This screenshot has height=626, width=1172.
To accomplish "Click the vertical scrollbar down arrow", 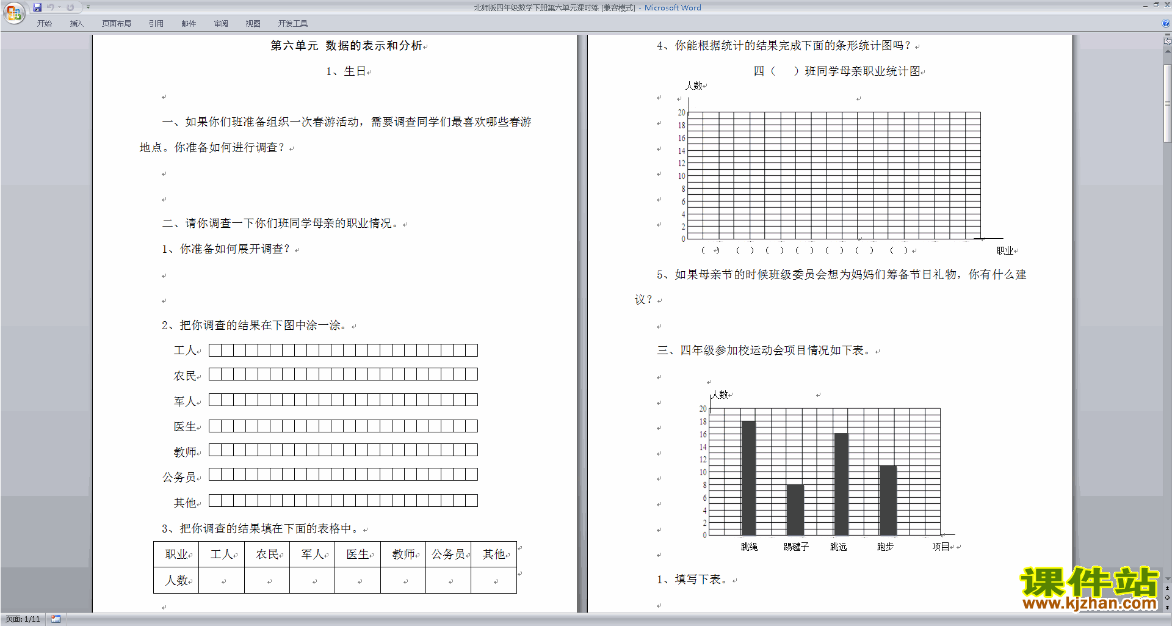I will pyautogui.click(x=1168, y=579).
